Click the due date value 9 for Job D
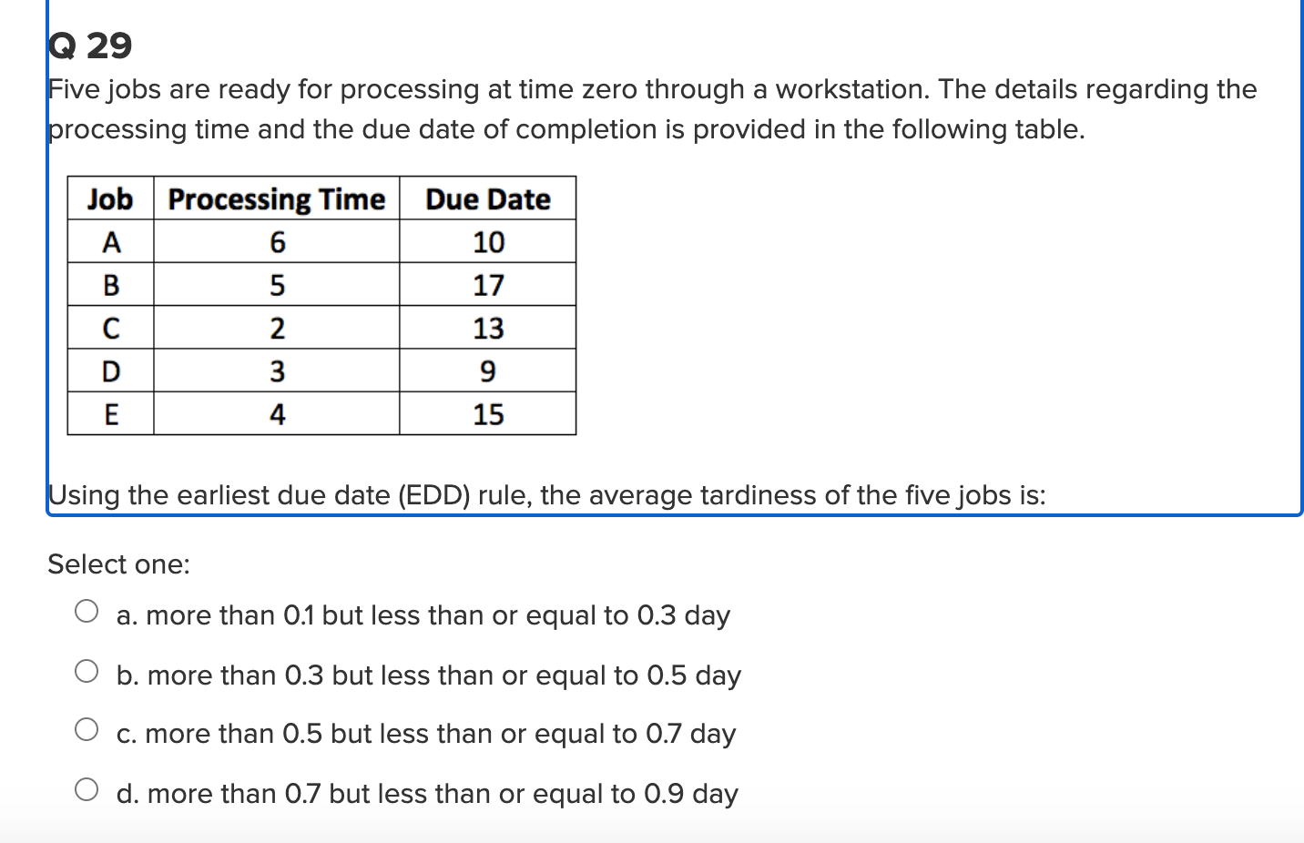Image resolution: width=1304 pixels, height=843 pixels. (487, 371)
